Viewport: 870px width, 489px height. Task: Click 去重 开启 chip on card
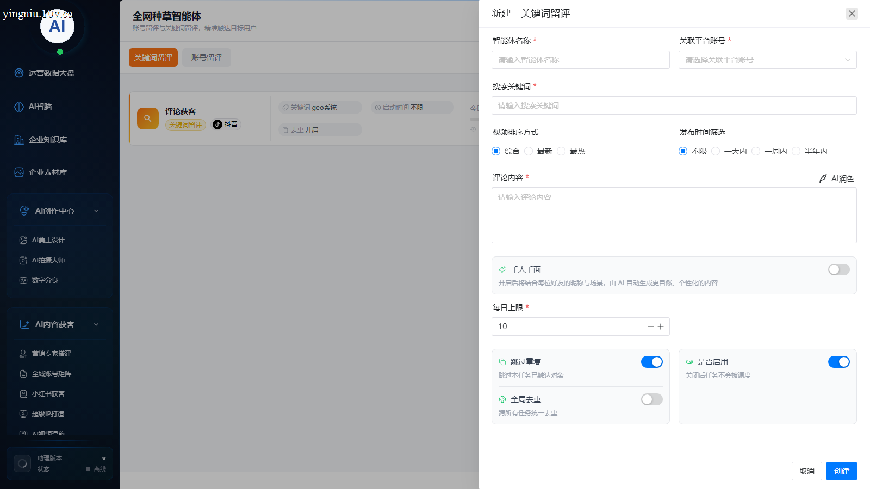tap(320, 130)
